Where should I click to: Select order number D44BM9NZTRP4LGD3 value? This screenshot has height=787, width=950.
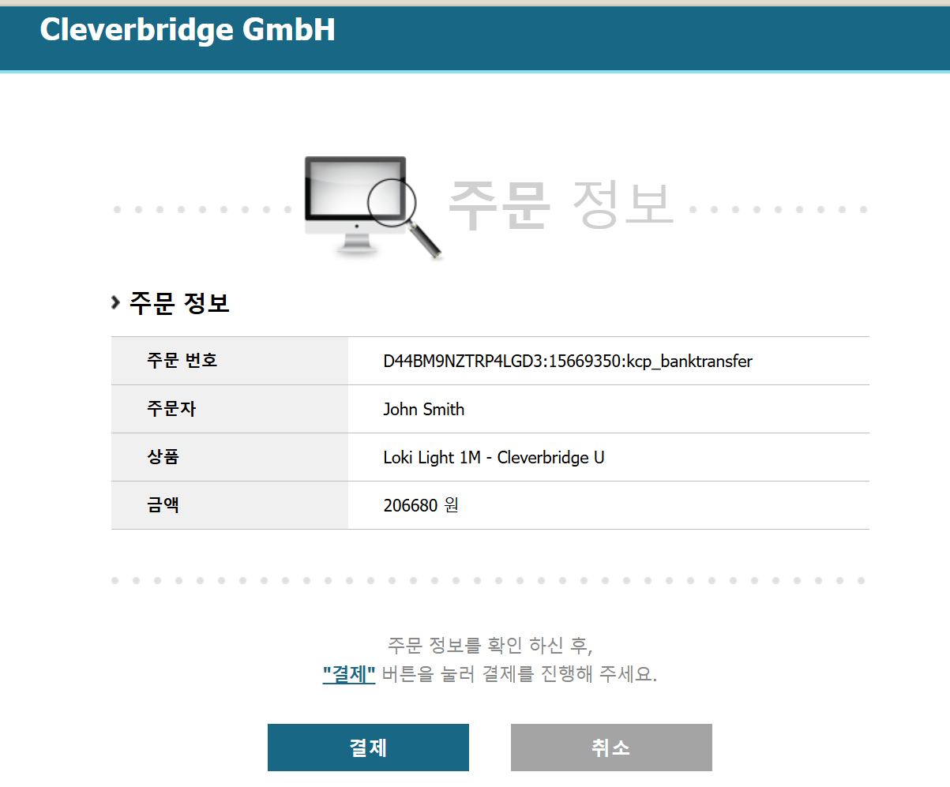point(568,362)
